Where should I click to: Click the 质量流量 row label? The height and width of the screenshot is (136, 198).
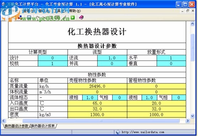click(x=23, y=86)
